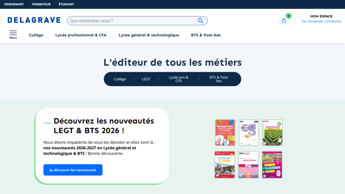Click the search magnifier icon
345x194 pixels.
click(x=201, y=21)
